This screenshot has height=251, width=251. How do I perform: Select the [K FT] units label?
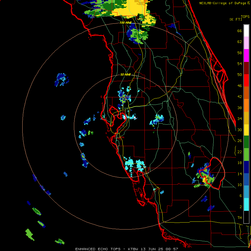[236, 20]
